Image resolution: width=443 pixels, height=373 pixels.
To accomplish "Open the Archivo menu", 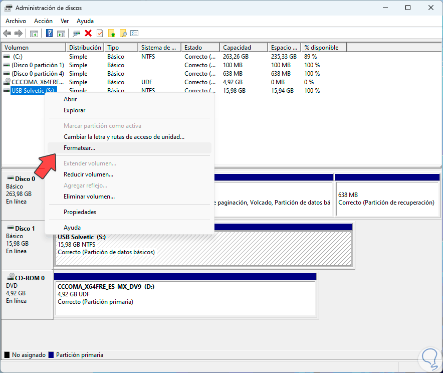I will (x=16, y=21).
